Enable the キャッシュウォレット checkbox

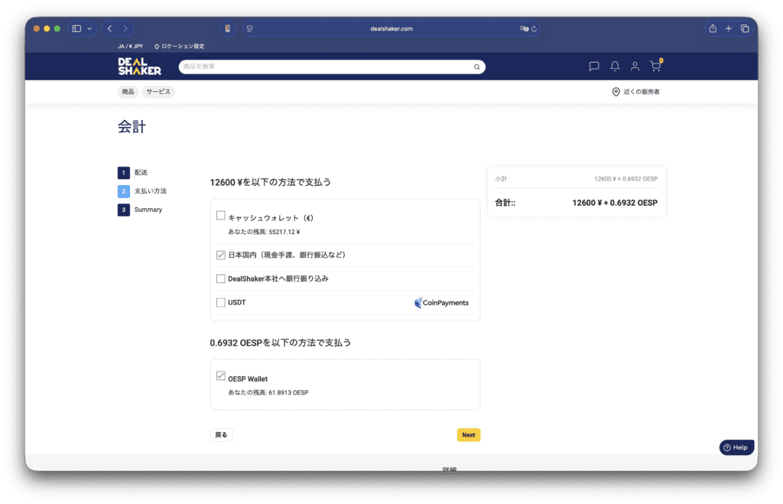221,216
